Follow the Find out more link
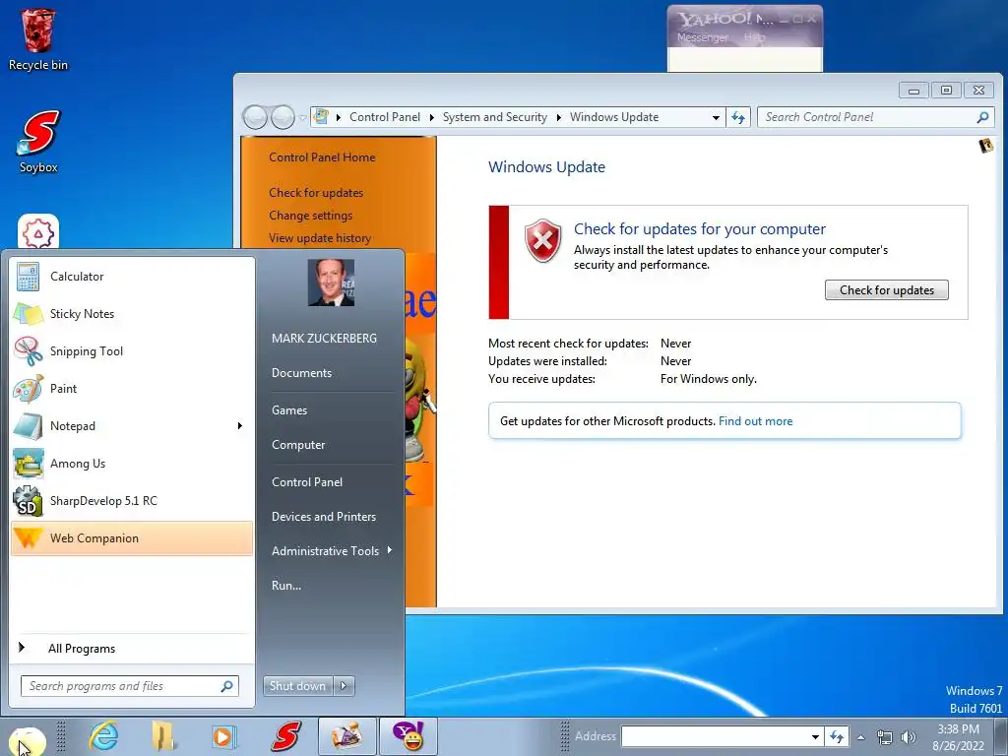 [755, 421]
